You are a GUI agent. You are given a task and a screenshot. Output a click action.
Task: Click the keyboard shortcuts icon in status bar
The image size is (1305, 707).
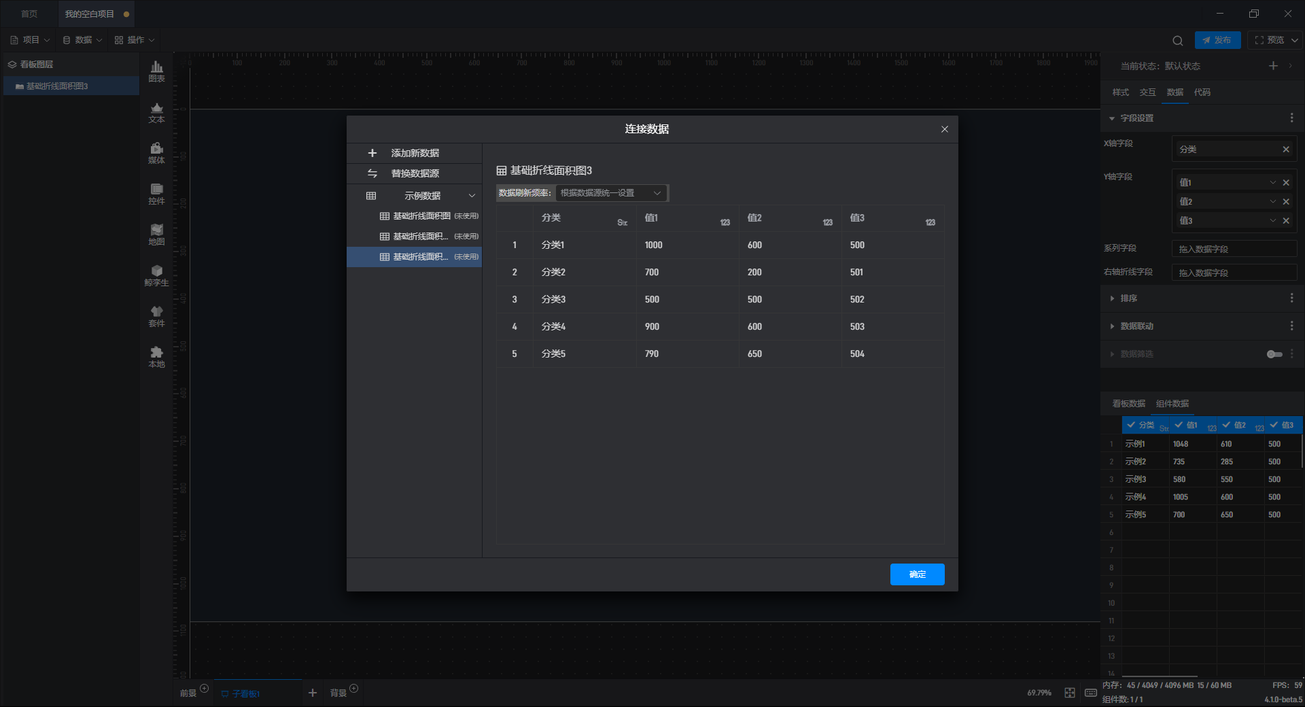click(1091, 693)
